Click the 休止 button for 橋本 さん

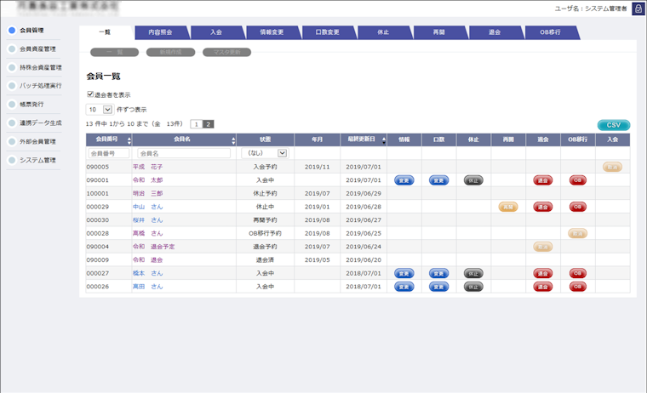pos(473,273)
